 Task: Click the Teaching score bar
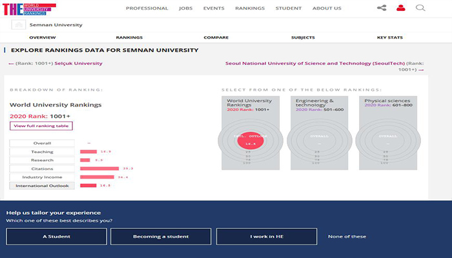[88, 152]
